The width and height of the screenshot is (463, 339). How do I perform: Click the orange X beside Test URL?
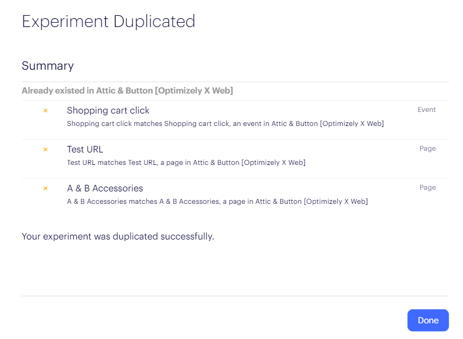45,149
